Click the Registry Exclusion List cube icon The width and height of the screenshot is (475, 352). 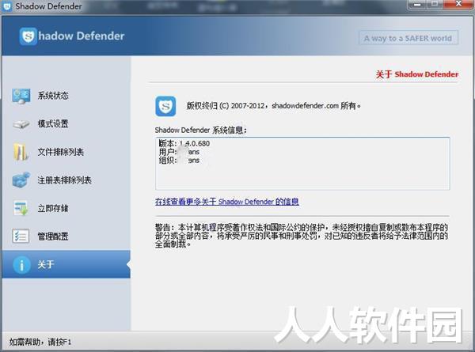point(21,180)
